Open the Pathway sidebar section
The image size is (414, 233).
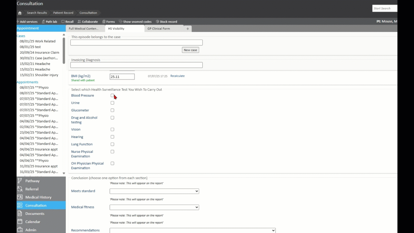(x=32, y=181)
